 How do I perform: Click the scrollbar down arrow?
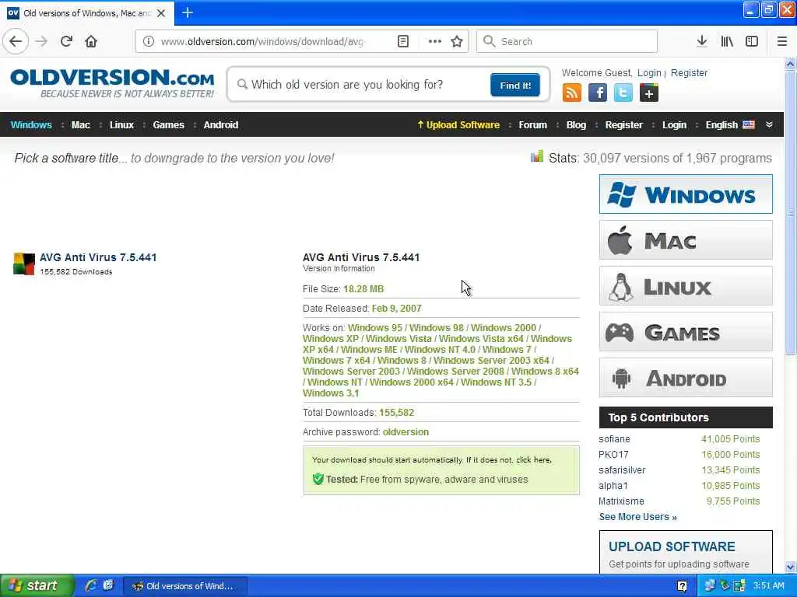tap(790, 567)
